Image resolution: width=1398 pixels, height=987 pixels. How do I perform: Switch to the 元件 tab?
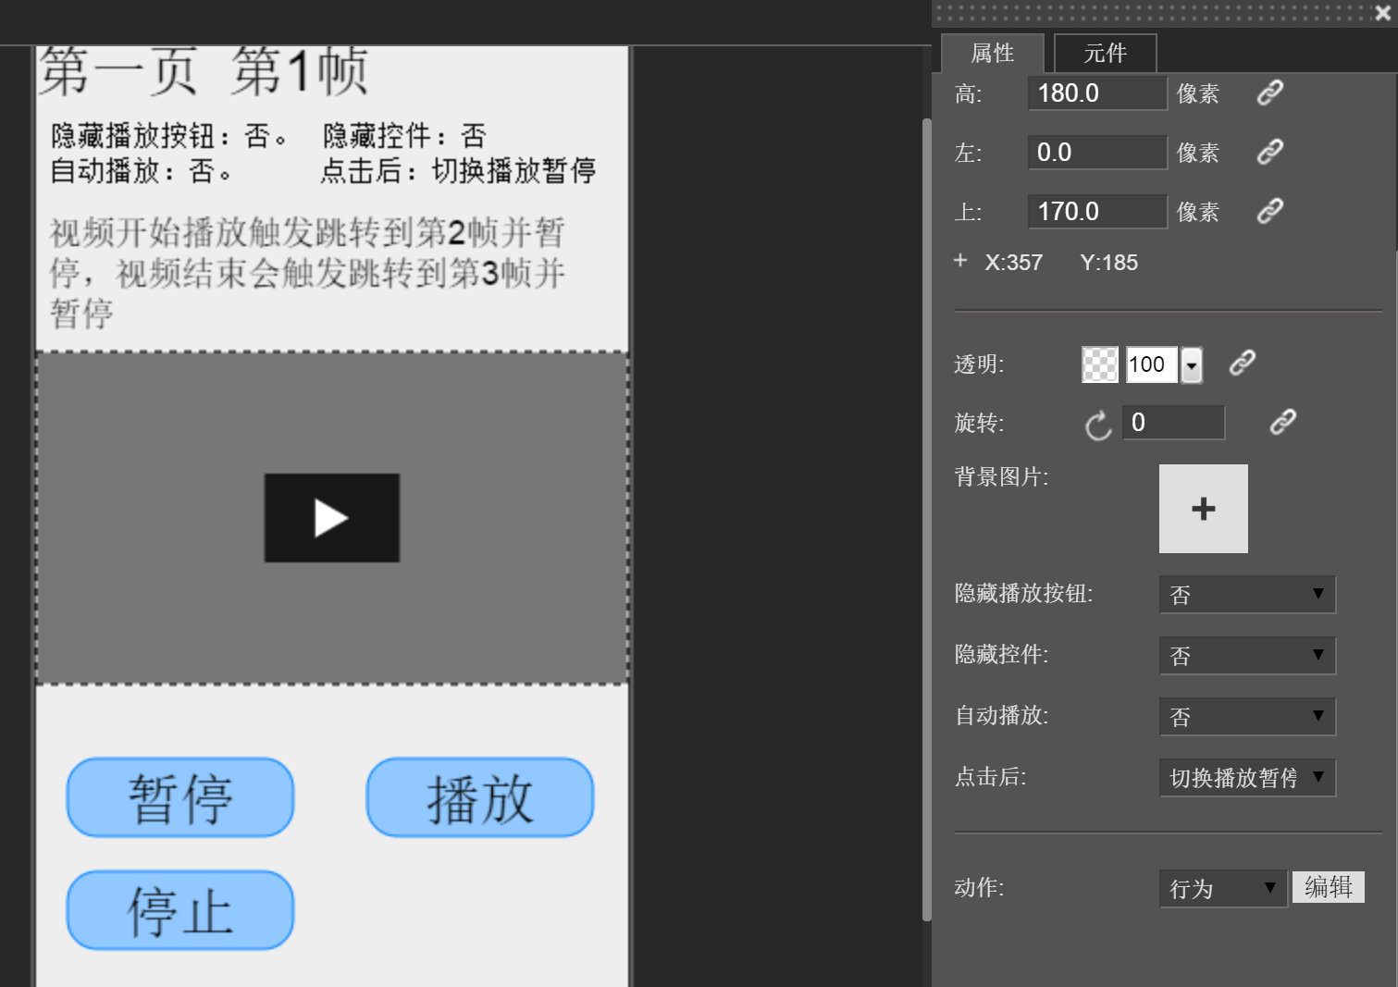tap(1105, 53)
